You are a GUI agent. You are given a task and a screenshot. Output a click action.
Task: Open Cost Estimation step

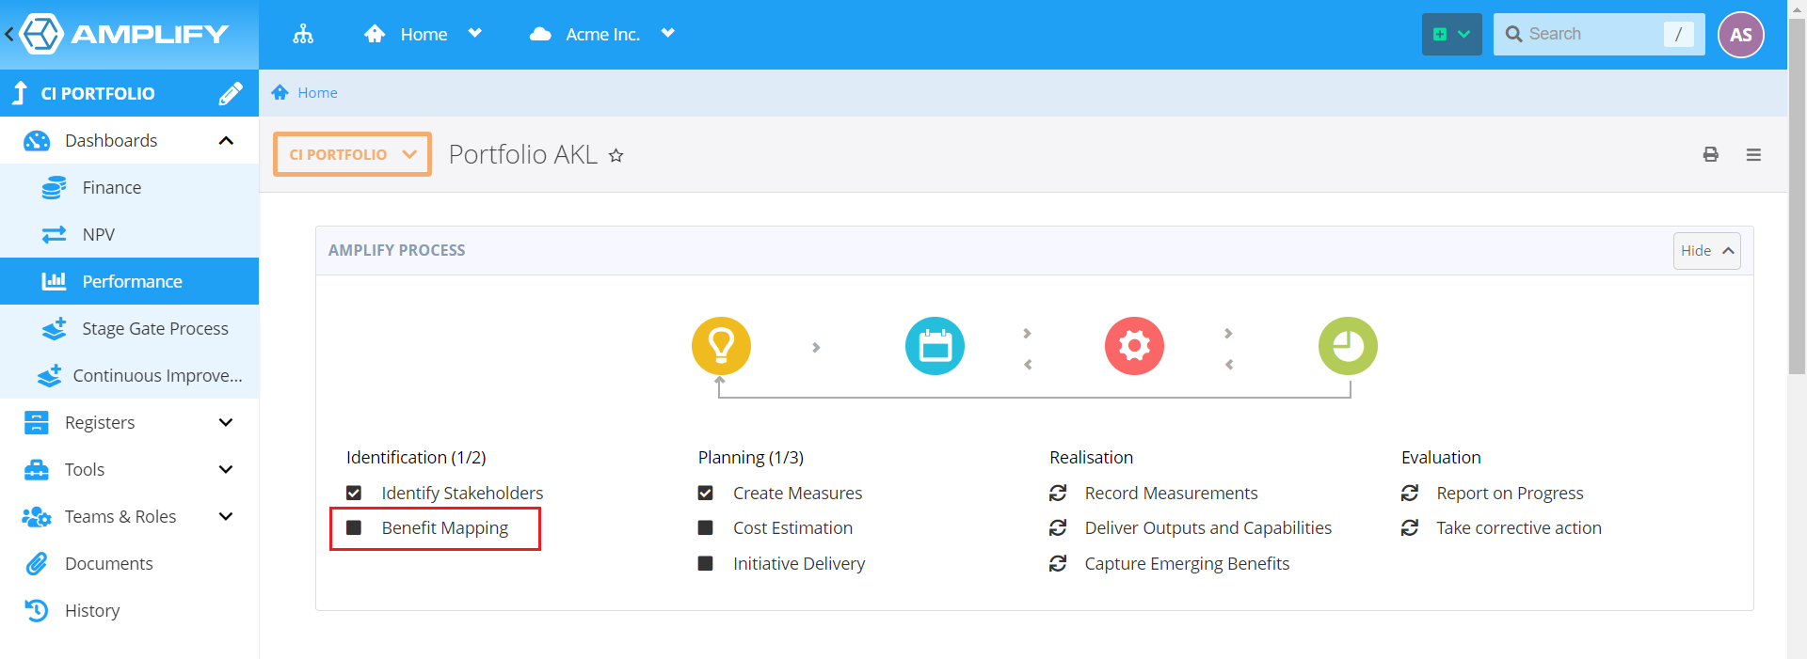click(x=792, y=528)
